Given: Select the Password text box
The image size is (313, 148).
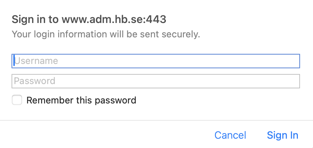Looking at the screenshot, I should [156, 81].
